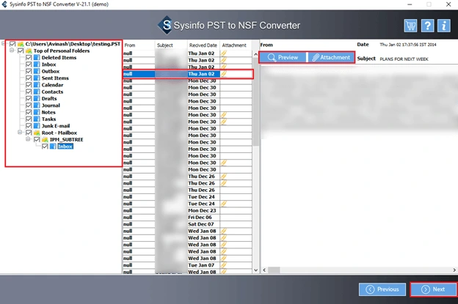The image size is (458, 304).
Task: Open the shopping cart purchase icon
Action: click(x=410, y=26)
